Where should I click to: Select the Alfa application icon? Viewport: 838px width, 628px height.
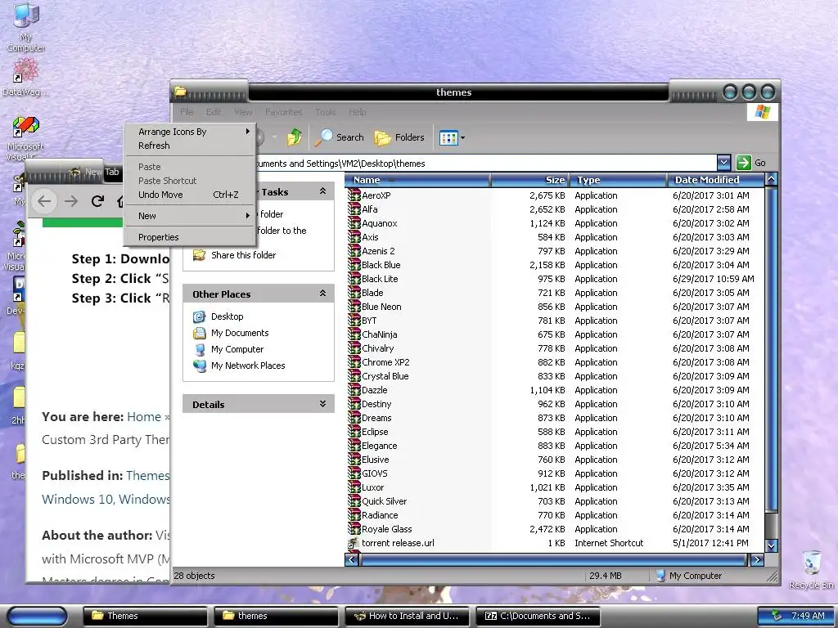tap(354, 209)
